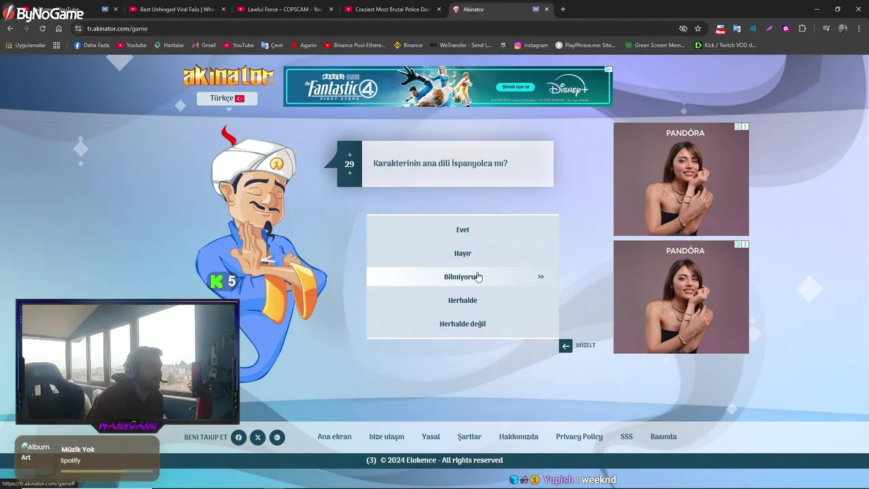
Task: Click the blue sound-wave extension icon
Action: point(753,29)
